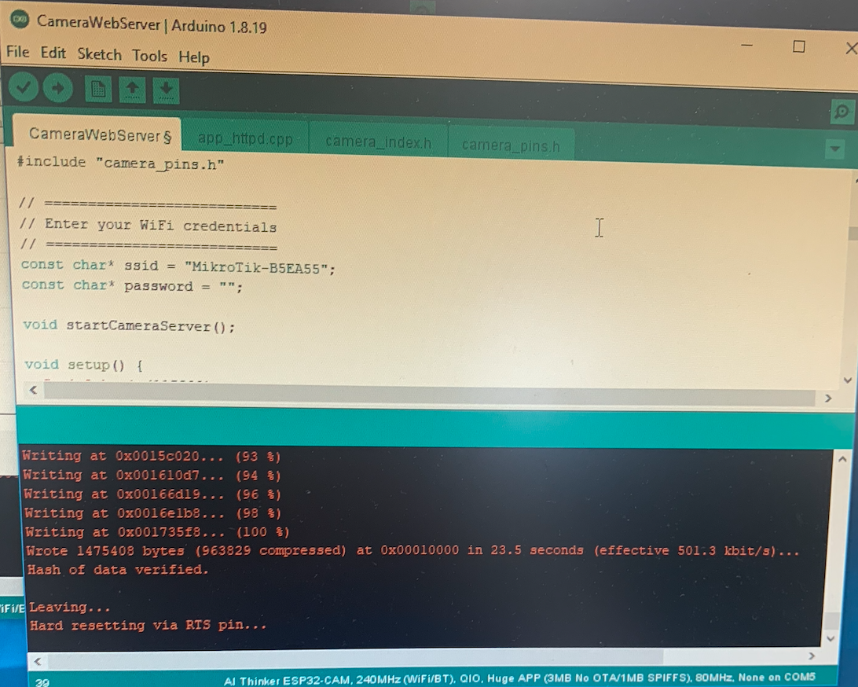
Task: Click the editor's horizontal scrollbar right arrow
Action: coord(827,399)
